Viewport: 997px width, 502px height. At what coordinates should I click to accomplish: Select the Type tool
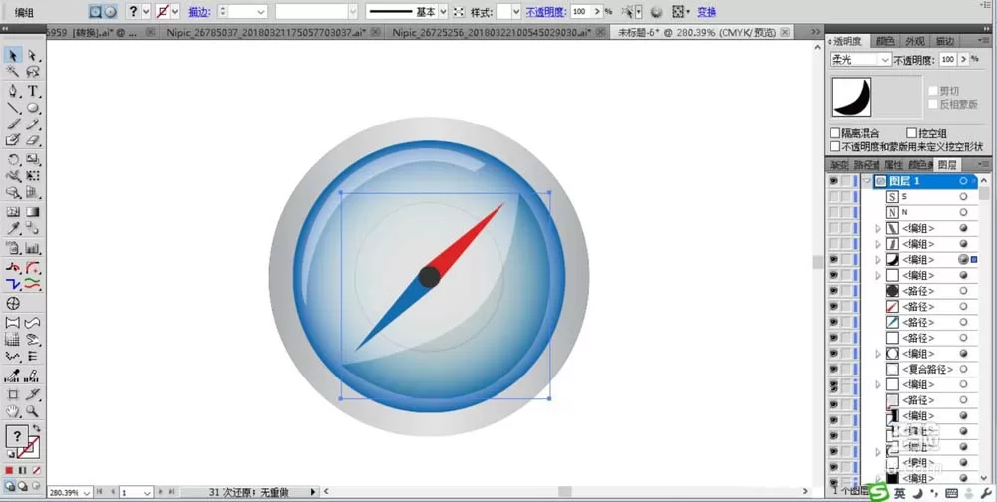(x=33, y=91)
